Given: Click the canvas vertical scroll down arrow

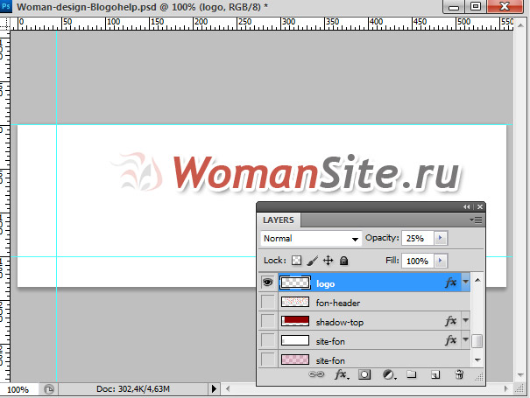Looking at the screenshot, I should click(x=521, y=375).
